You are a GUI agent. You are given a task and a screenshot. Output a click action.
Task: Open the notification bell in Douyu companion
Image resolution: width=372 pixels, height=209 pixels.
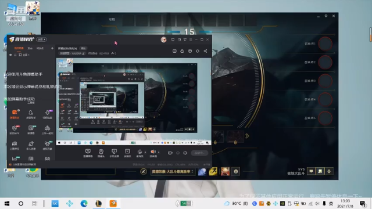point(198,51)
